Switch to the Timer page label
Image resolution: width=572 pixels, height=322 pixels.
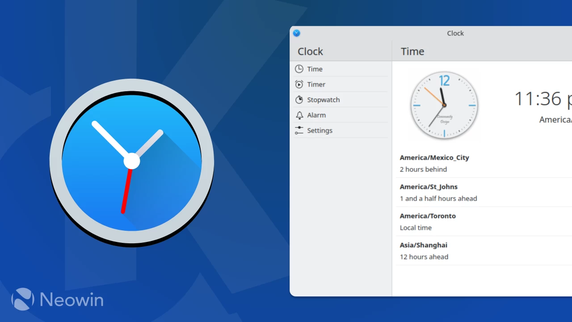pos(316,84)
